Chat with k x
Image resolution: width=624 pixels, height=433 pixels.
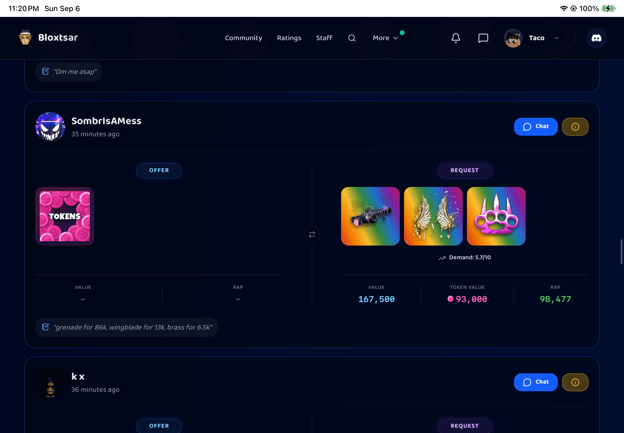(x=535, y=382)
